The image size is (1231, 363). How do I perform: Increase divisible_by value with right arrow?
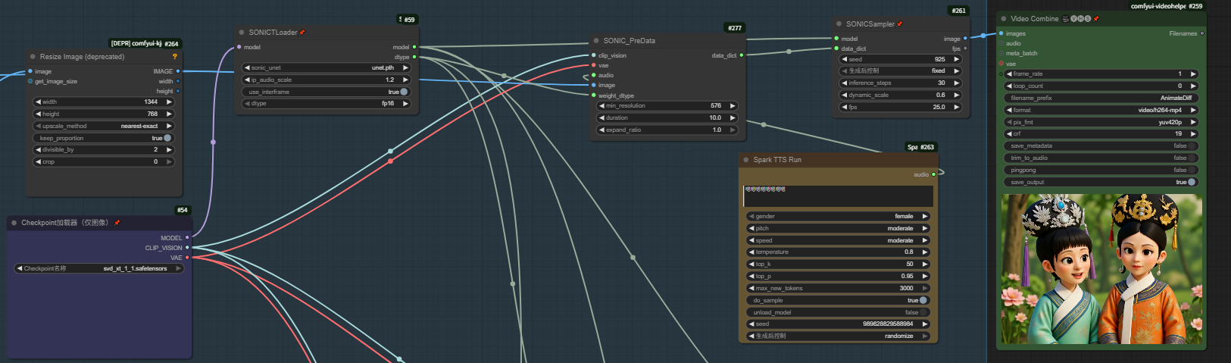(x=169, y=150)
